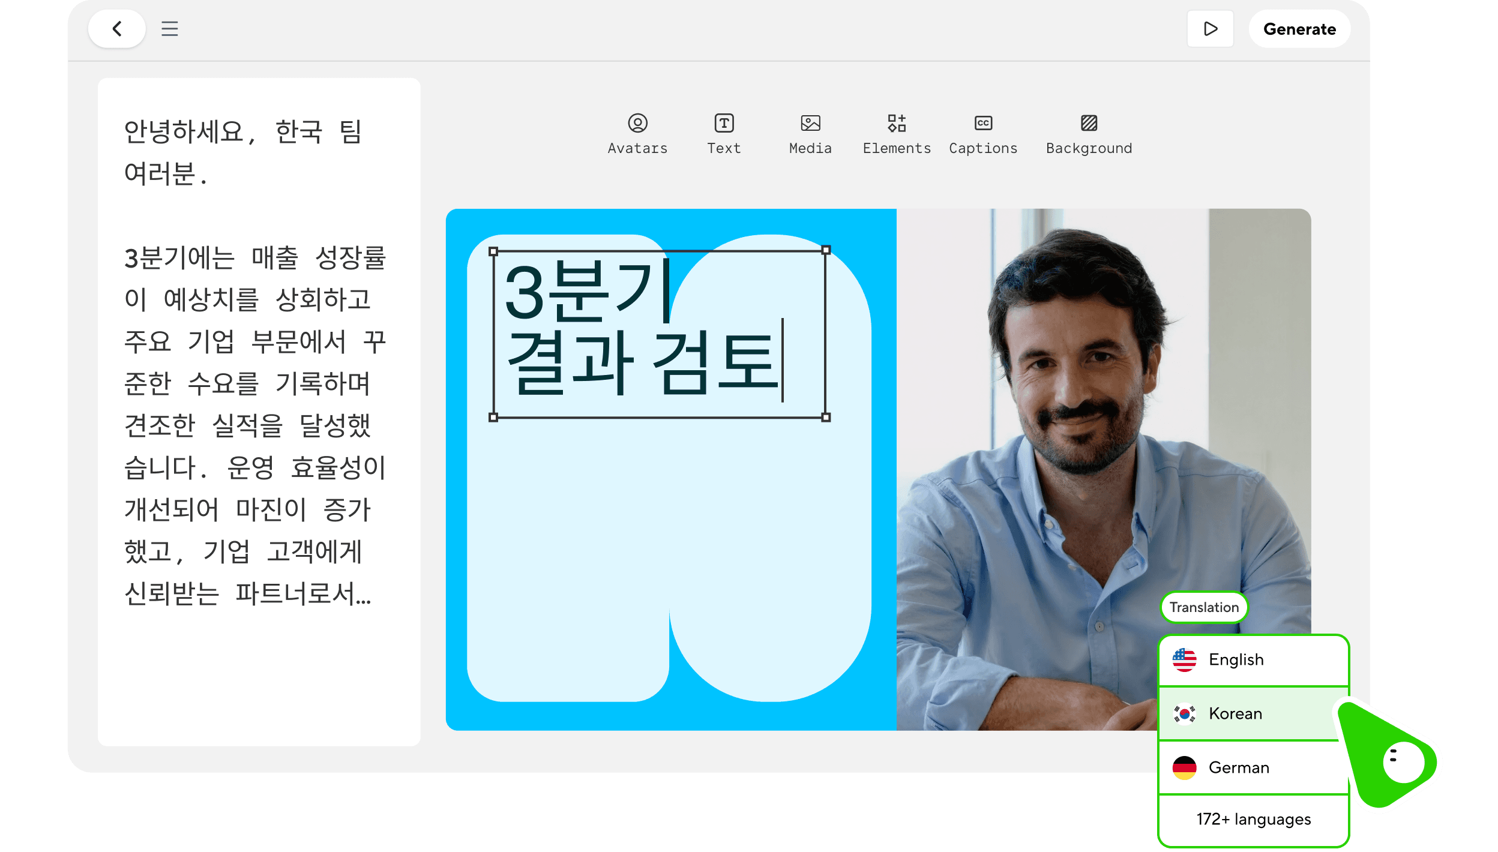Screen dimensions: 1498x852
Task: Select the Text tool
Action: click(x=724, y=133)
